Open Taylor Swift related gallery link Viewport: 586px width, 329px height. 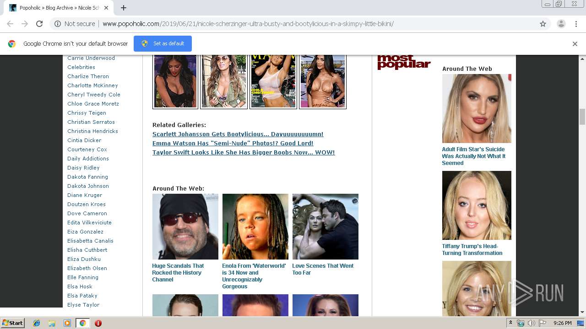(244, 152)
